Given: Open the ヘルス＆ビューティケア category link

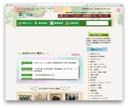Looking at the screenshot, I should point(99,98).
